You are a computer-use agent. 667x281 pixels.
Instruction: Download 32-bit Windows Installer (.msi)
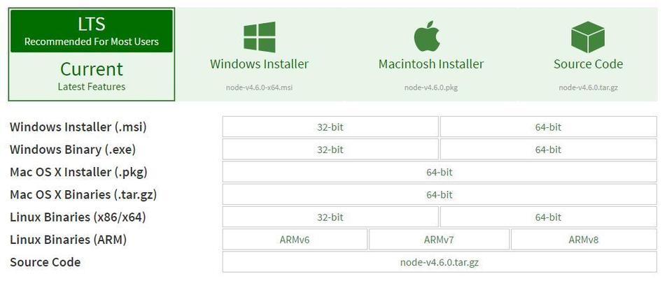[330, 127]
